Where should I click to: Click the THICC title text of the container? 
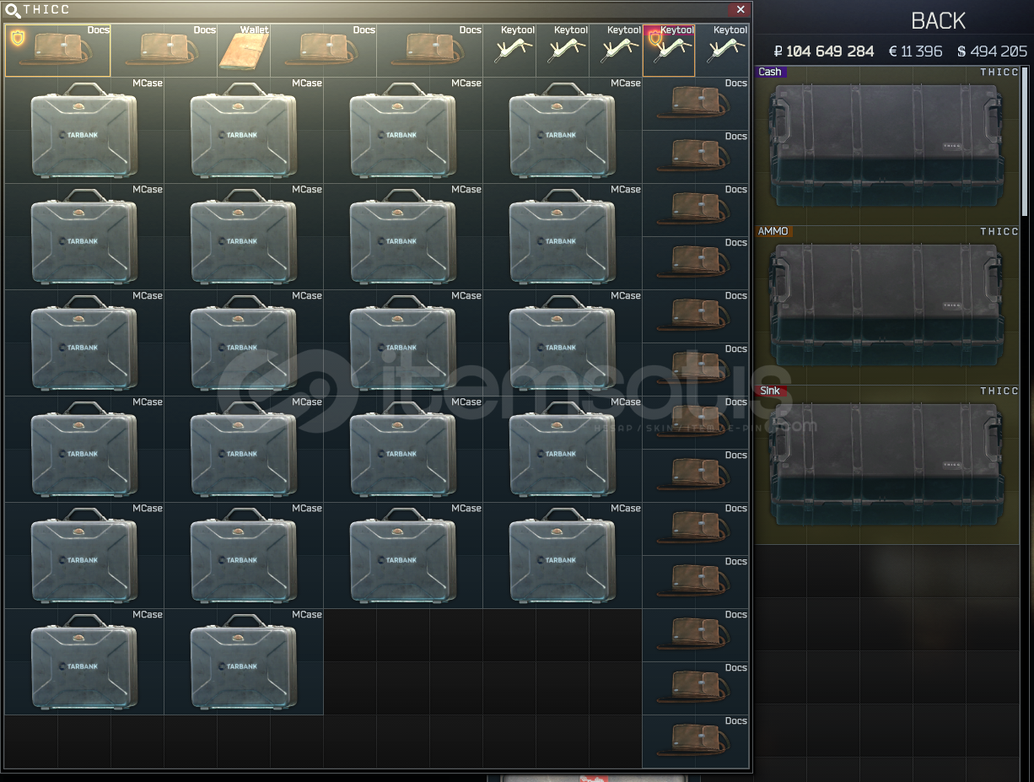coord(46,10)
